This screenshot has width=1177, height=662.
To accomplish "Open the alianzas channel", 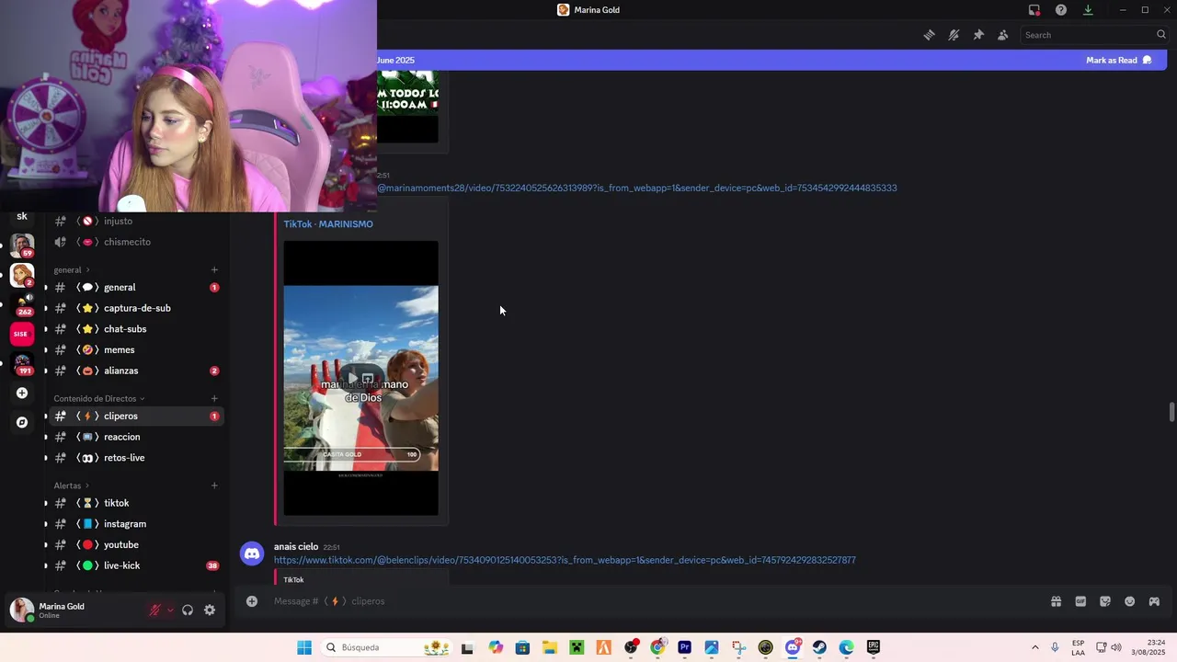I will click(135, 371).
